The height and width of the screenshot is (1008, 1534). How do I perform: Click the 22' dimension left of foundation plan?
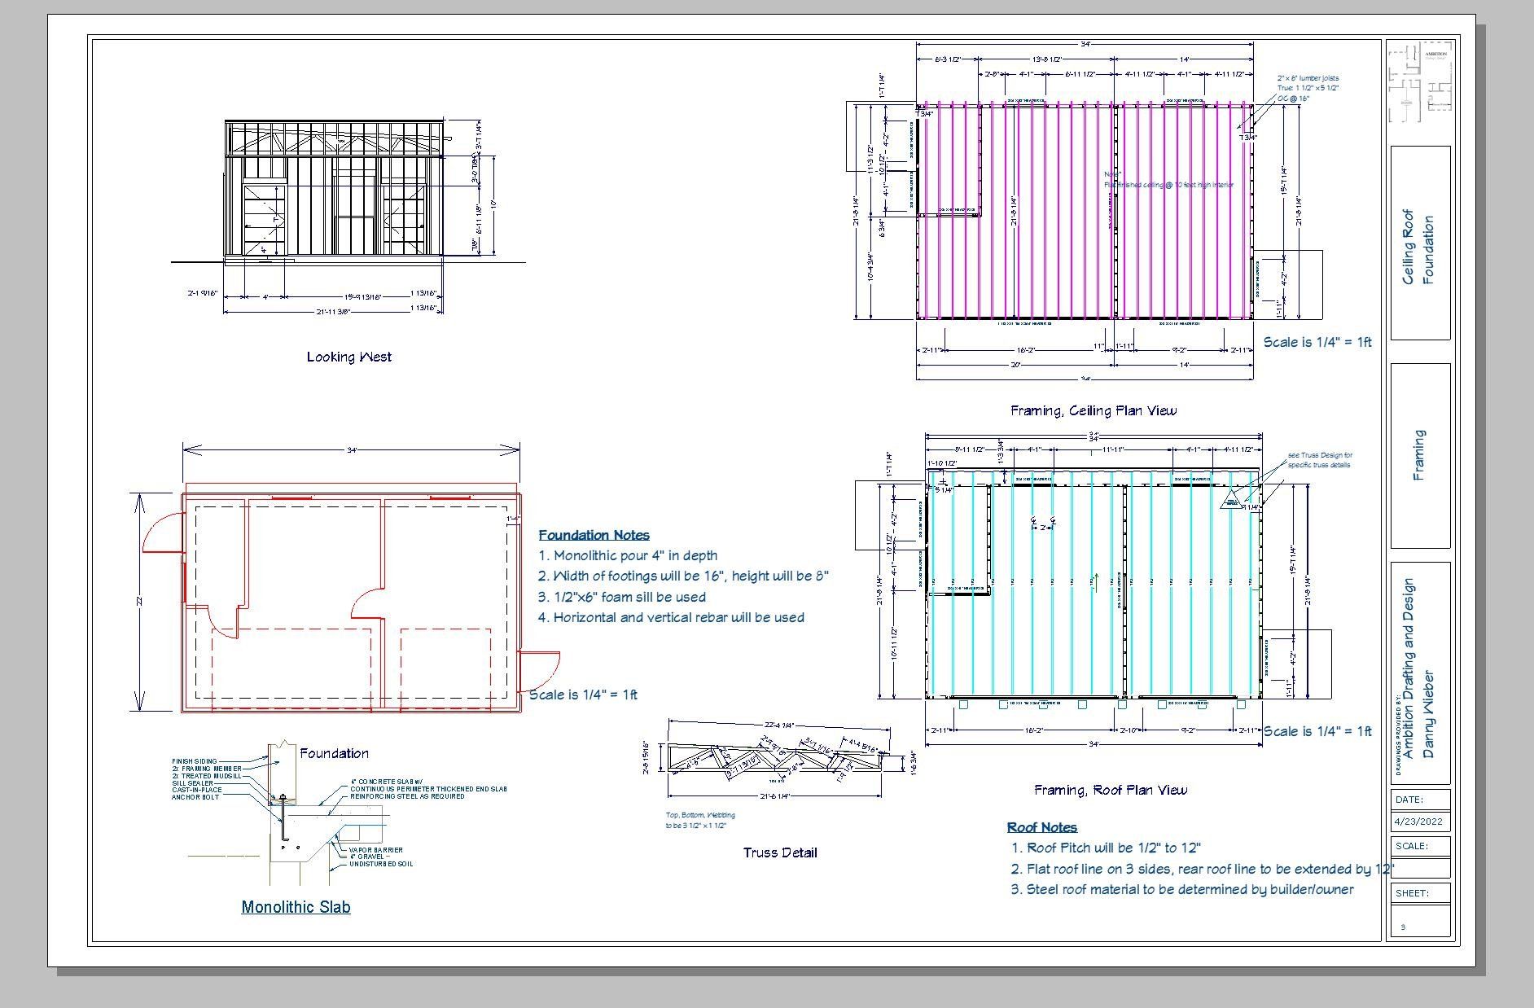(140, 602)
